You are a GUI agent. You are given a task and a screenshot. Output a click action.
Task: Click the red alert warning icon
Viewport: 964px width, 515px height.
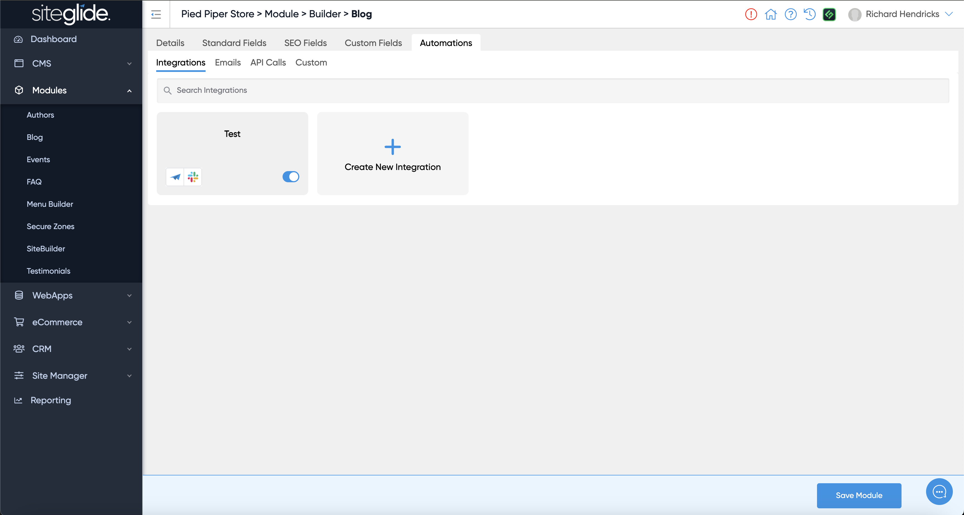(x=751, y=14)
